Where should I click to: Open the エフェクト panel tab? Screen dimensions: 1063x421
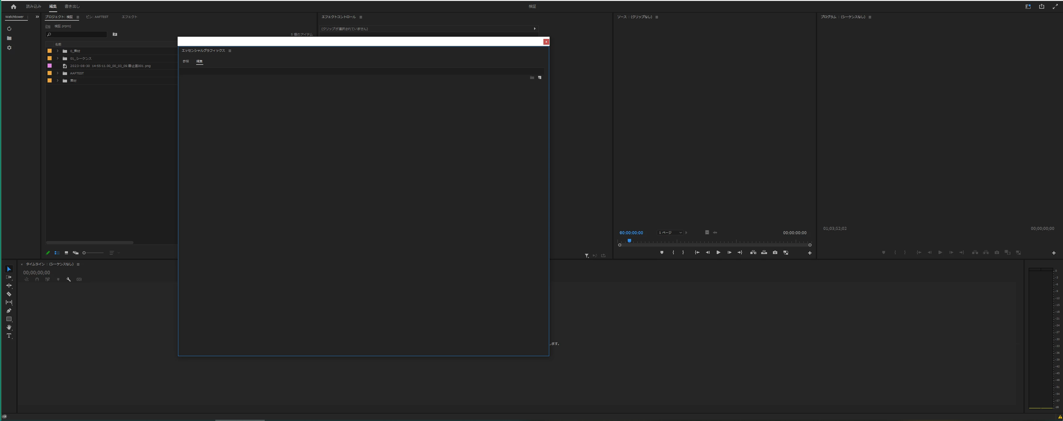pos(129,17)
